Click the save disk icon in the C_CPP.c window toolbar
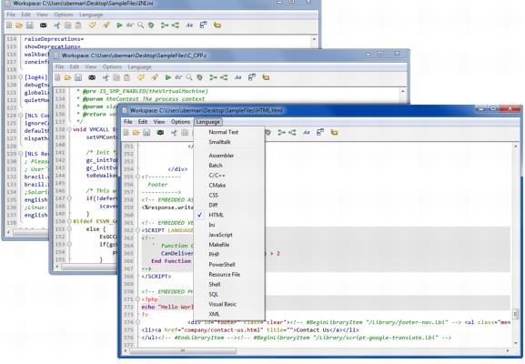The width and height of the screenshot is (525, 364). pyautogui.click(x=78, y=77)
